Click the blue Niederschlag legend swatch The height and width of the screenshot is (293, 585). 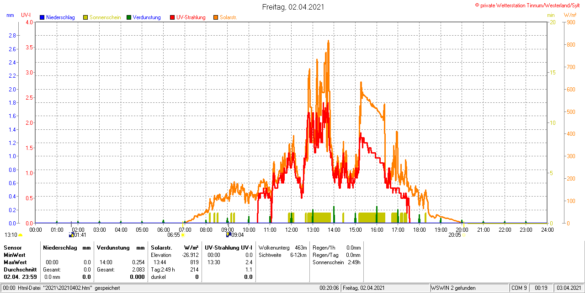click(x=42, y=17)
